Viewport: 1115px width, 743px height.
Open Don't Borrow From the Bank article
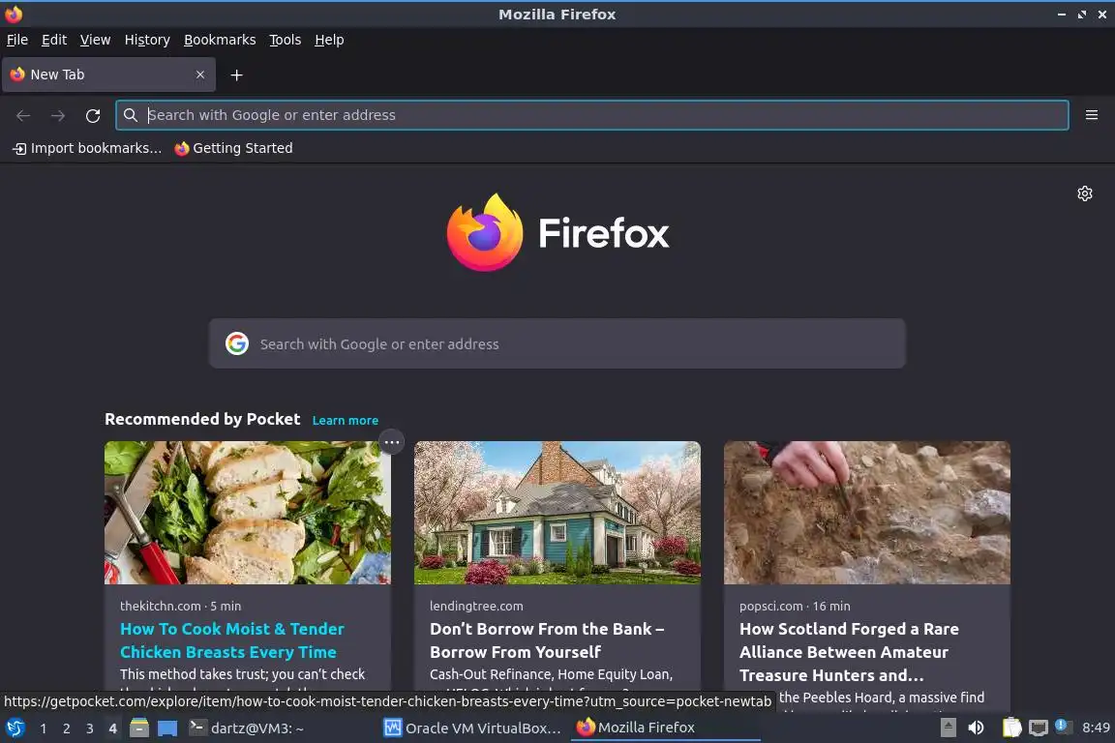pos(547,639)
